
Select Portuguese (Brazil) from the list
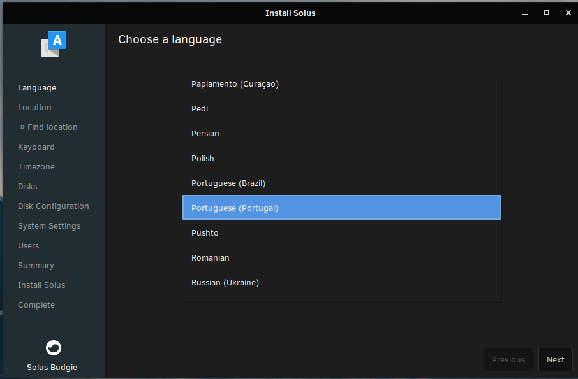pos(342,183)
